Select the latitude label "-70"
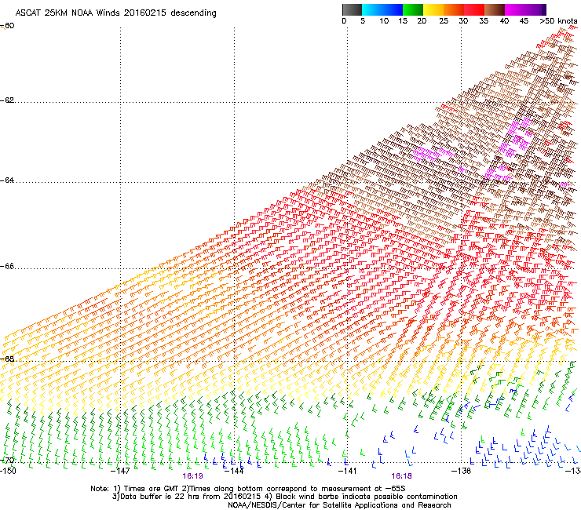 pos(7,461)
